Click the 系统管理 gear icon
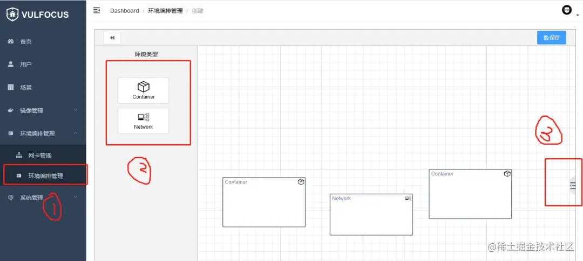This screenshot has height=261, width=583. click(11, 197)
